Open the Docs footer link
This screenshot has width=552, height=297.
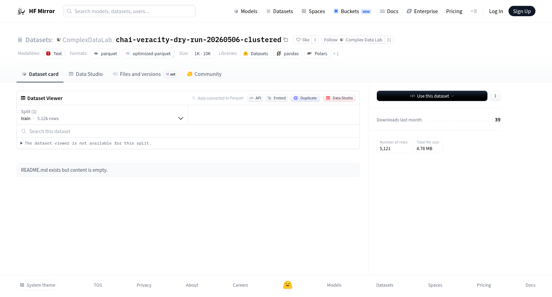point(530,285)
